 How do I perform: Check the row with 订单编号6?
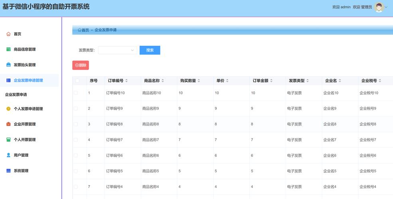76,155
